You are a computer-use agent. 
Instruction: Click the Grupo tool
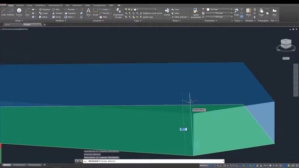pyautogui.click(x=236, y=12)
